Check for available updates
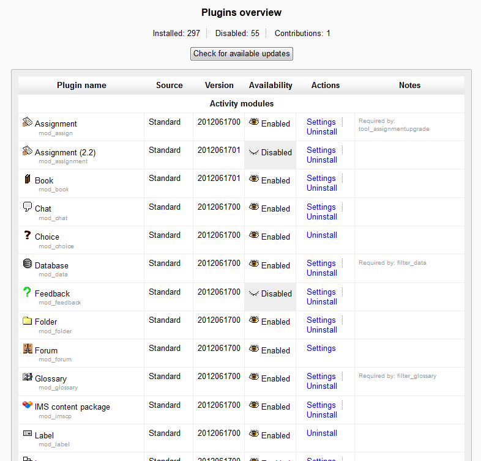The image size is (481, 461). tap(242, 54)
